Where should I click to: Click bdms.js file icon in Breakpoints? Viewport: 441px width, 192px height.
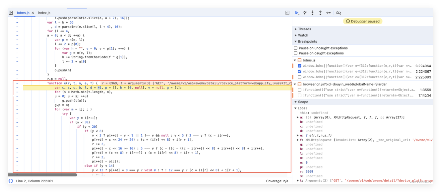[x=299, y=60]
